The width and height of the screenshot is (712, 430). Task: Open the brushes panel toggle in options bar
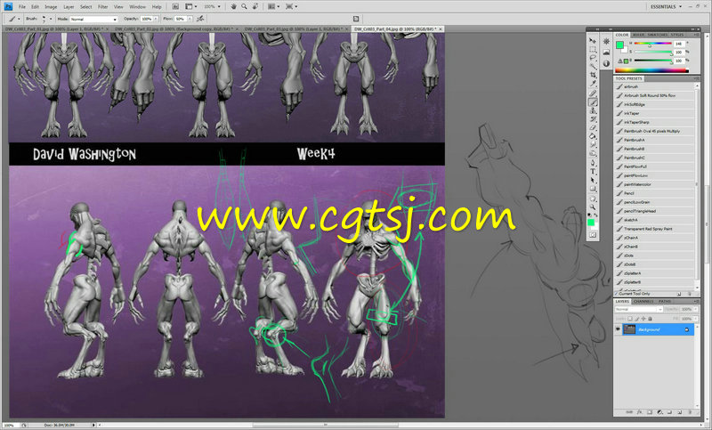tap(356, 19)
